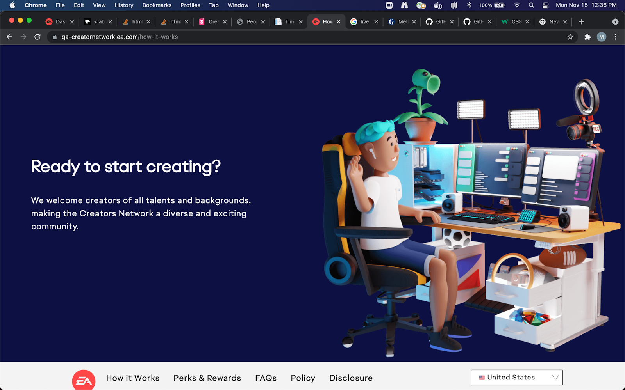Open the How it Works link
The height and width of the screenshot is (390, 625).
point(133,378)
